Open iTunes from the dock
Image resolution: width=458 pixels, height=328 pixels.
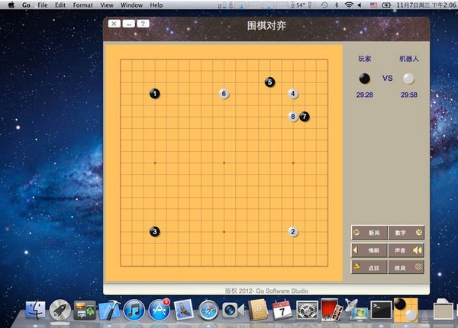point(134,310)
